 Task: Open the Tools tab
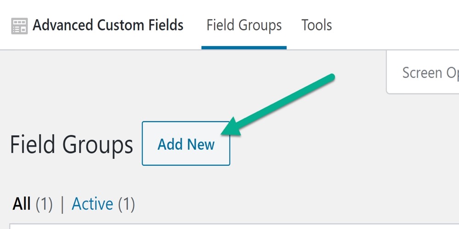[x=316, y=25]
